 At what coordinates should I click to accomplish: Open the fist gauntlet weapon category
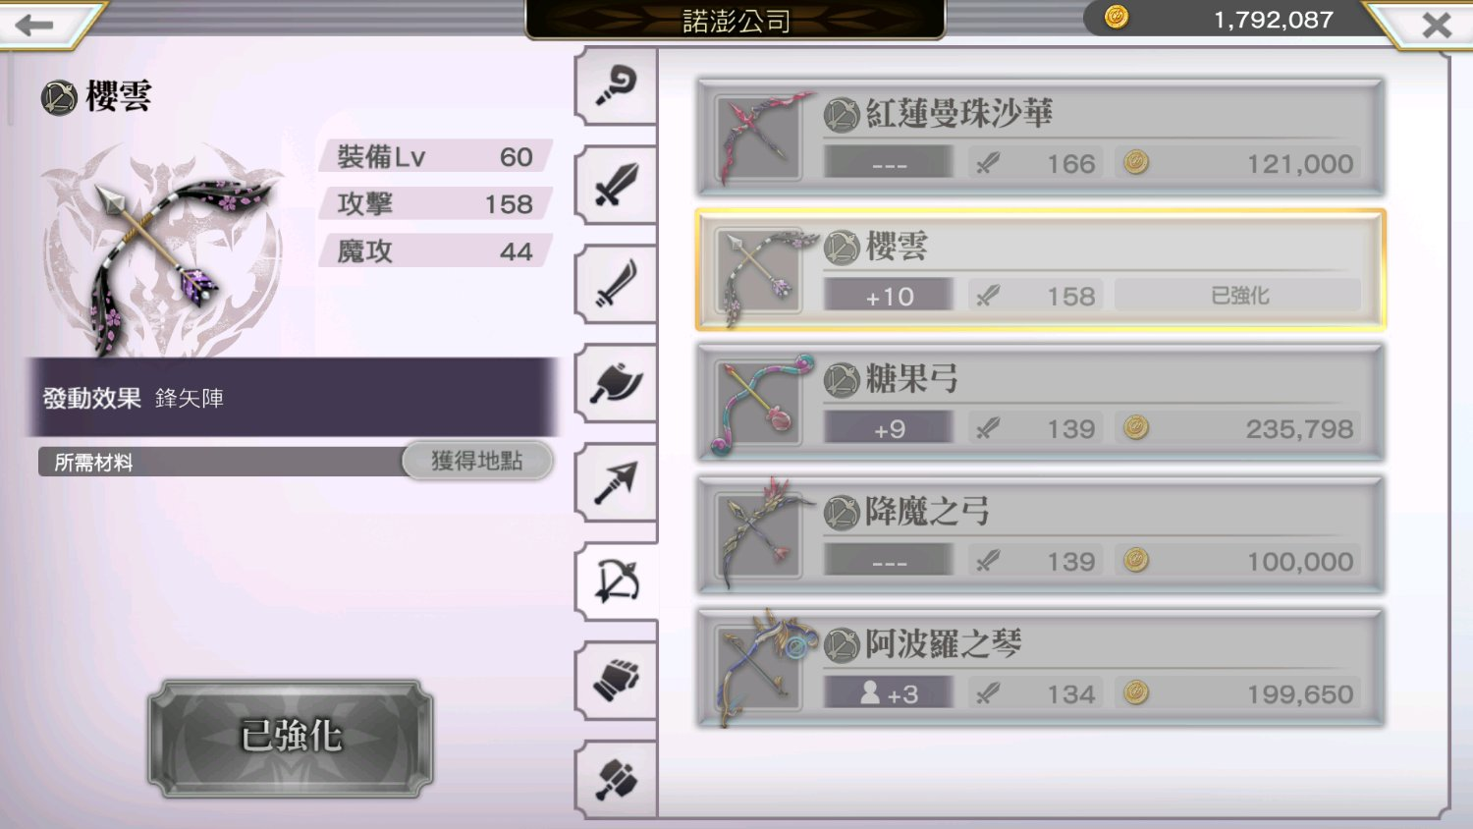[x=616, y=681]
